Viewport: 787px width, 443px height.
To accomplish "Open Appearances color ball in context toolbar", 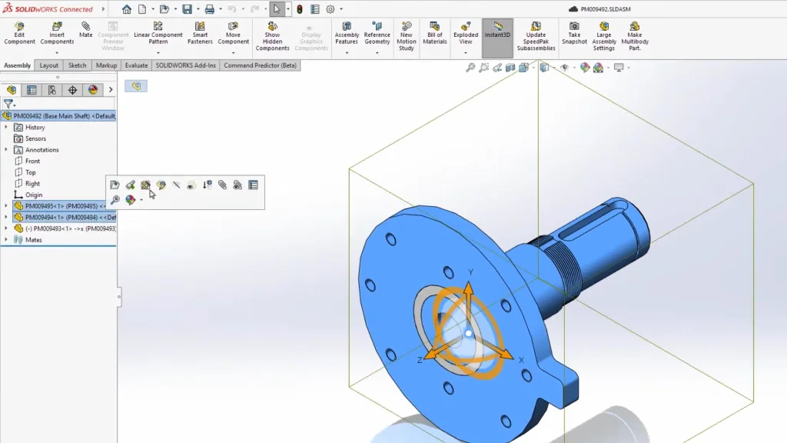I will point(131,200).
